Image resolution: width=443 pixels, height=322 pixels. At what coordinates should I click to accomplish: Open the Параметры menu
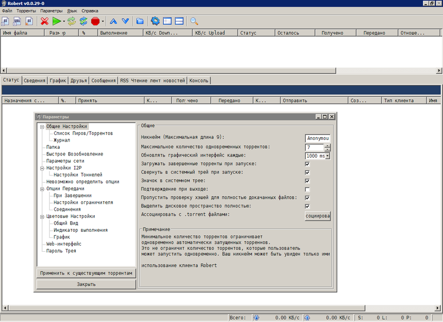(x=51, y=11)
